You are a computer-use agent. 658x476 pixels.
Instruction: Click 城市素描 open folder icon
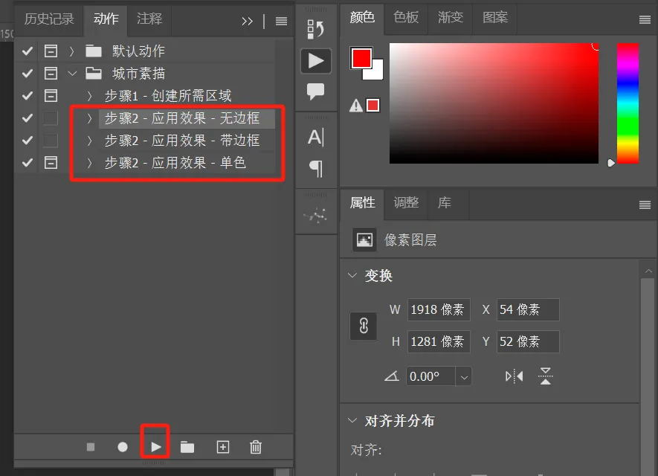tap(94, 74)
